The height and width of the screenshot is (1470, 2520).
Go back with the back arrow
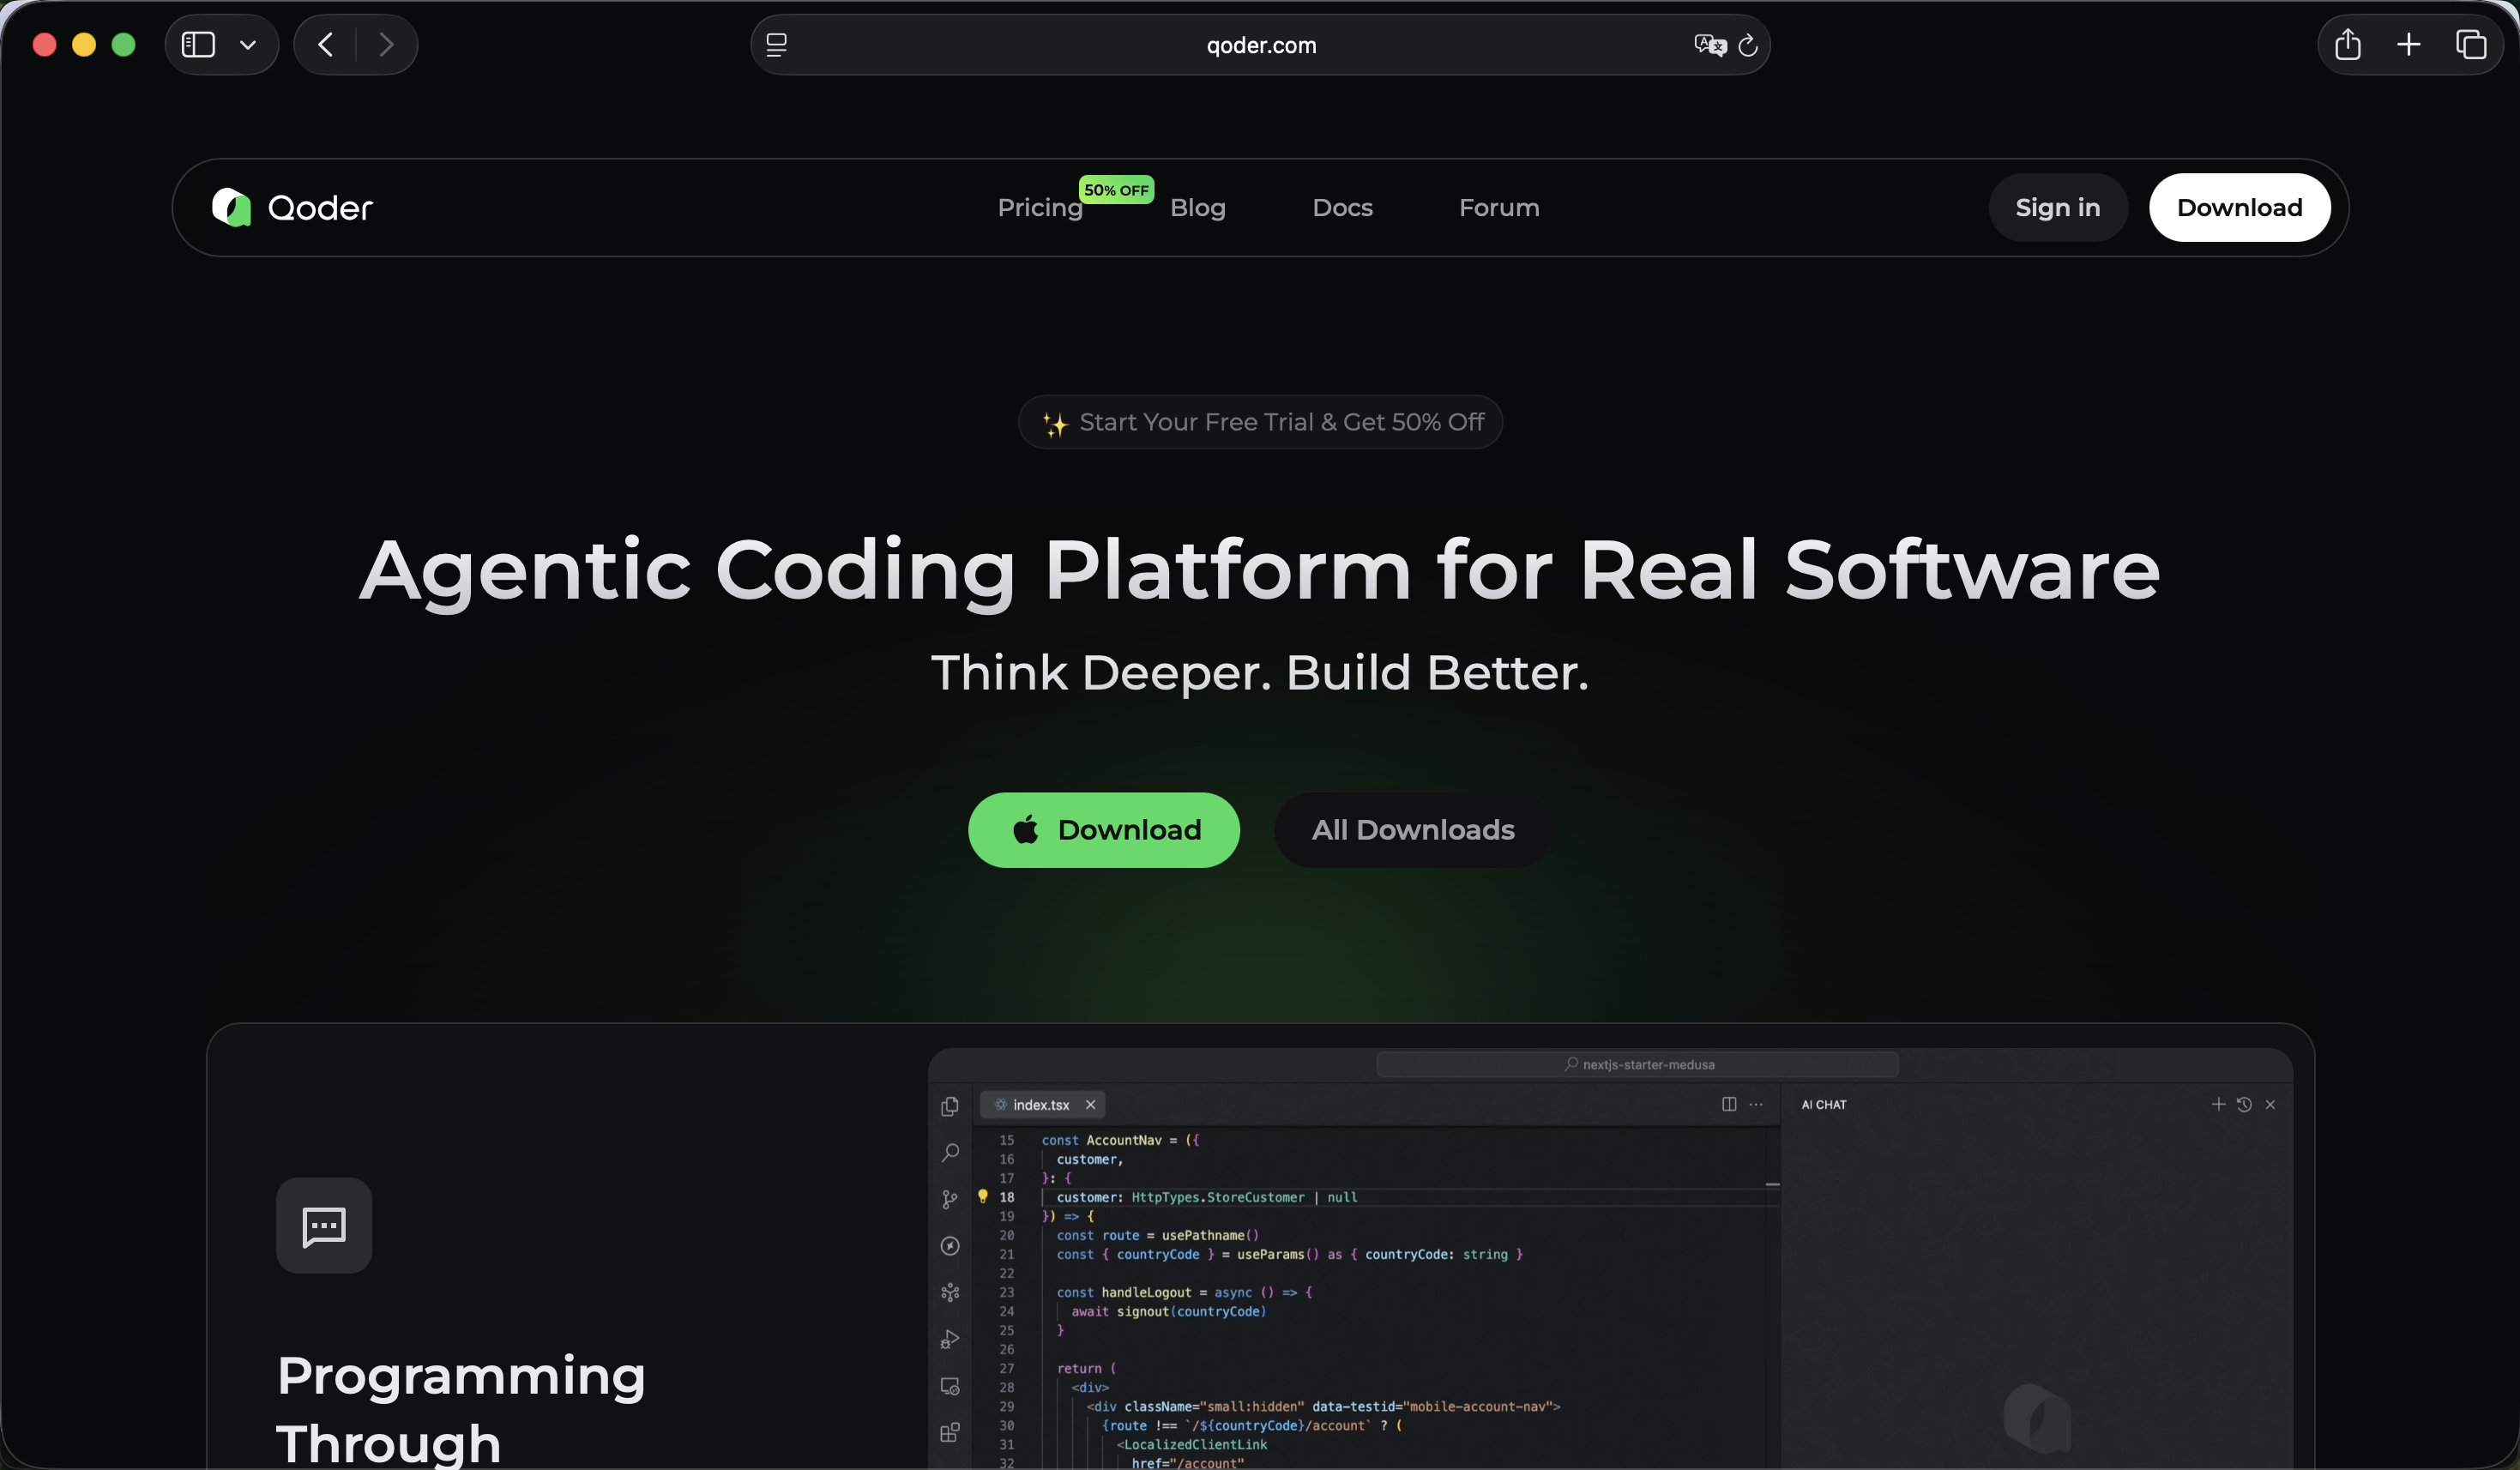pos(325,45)
